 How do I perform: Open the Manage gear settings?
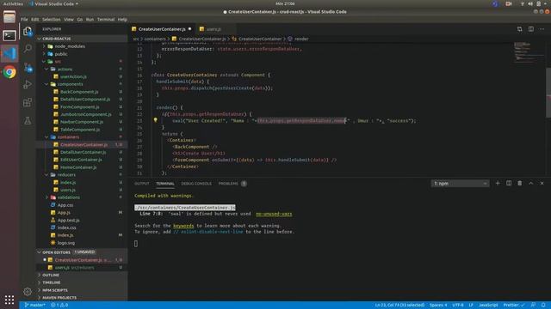coord(28,291)
